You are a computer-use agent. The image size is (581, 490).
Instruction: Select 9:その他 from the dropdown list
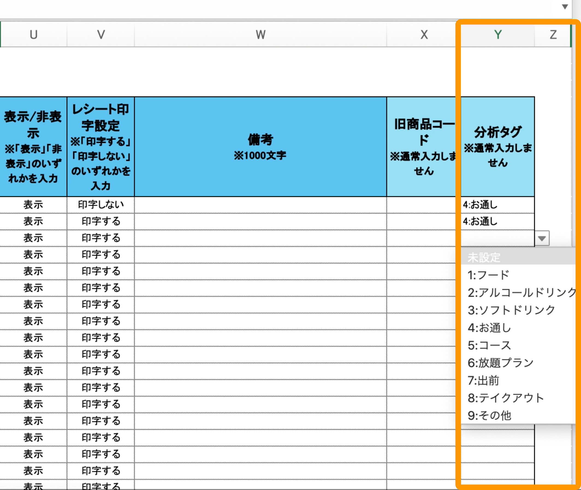coord(518,415)
